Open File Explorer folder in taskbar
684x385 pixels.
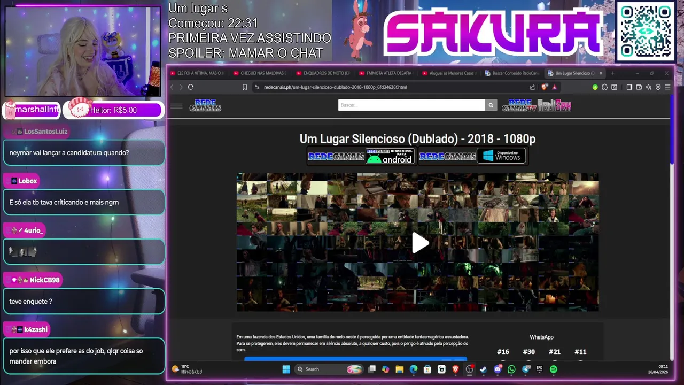tap(399, 369)
